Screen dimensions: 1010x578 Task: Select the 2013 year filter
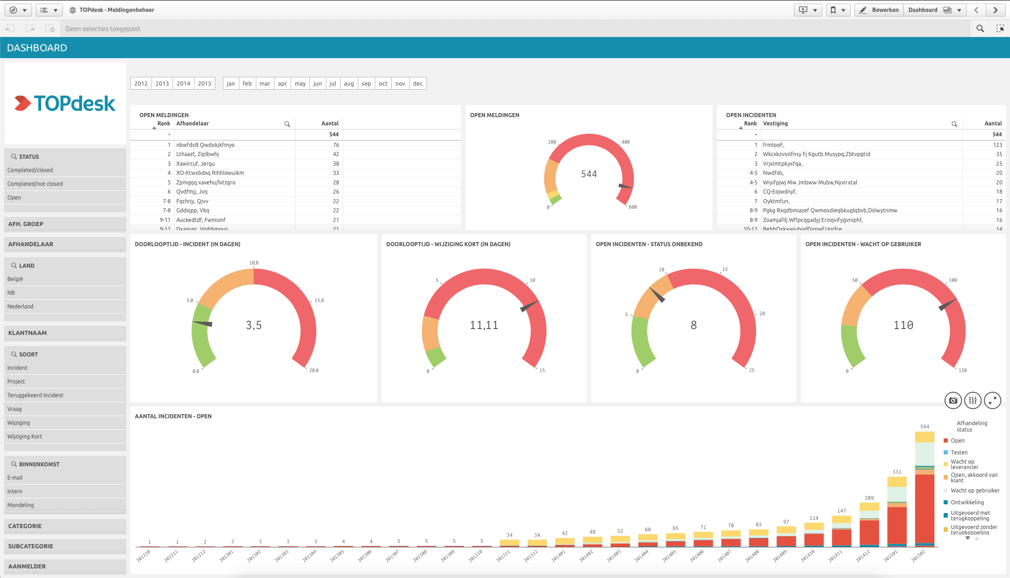162,83
